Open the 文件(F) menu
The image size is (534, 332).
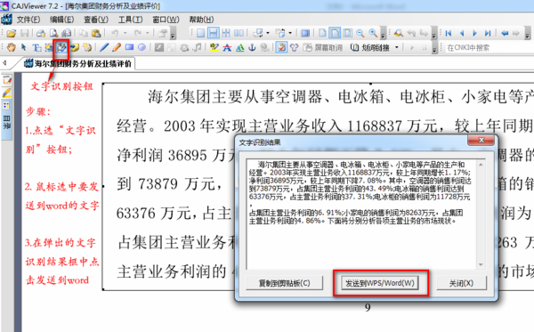tap(28, 20)
